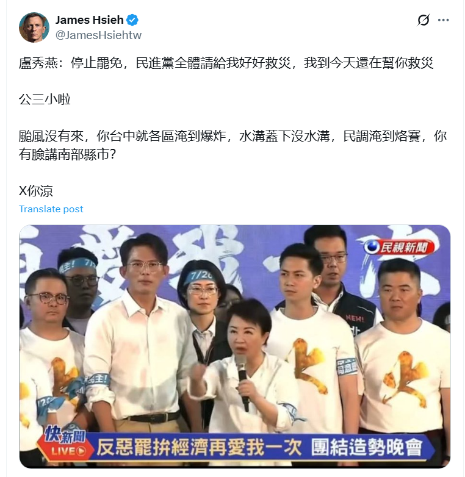Screen dimensions: 465x477
Task: Open the three-dot more options menu
Action: coord(443,20)
